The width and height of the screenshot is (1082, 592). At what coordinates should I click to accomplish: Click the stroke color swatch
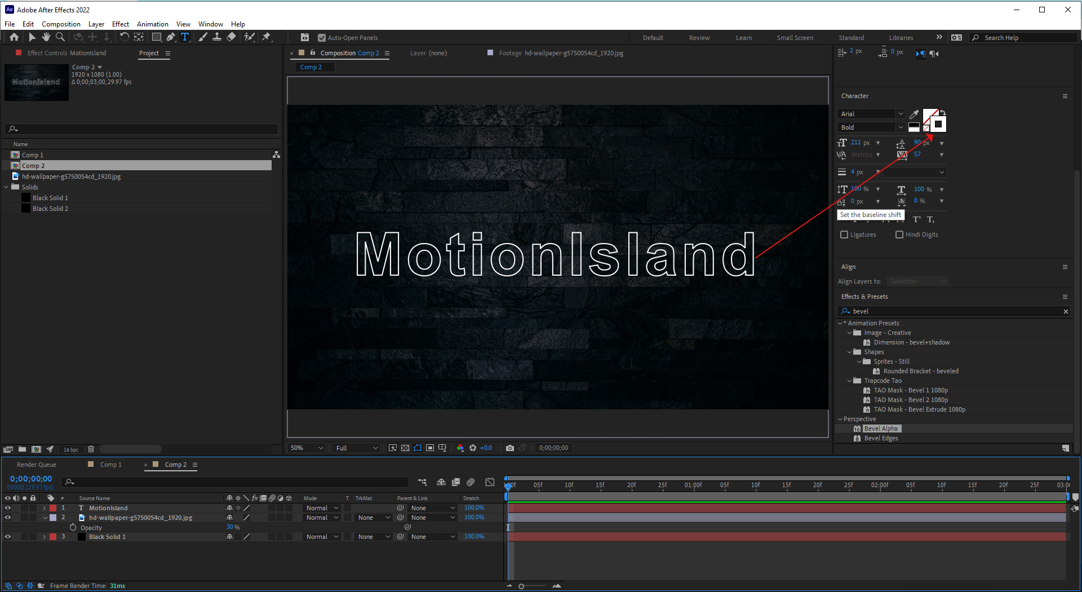(938, 125)
